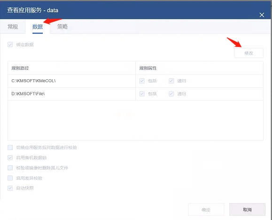Select the 数据 tab
The height and width of the screenshot is (220, 272).
38,27
